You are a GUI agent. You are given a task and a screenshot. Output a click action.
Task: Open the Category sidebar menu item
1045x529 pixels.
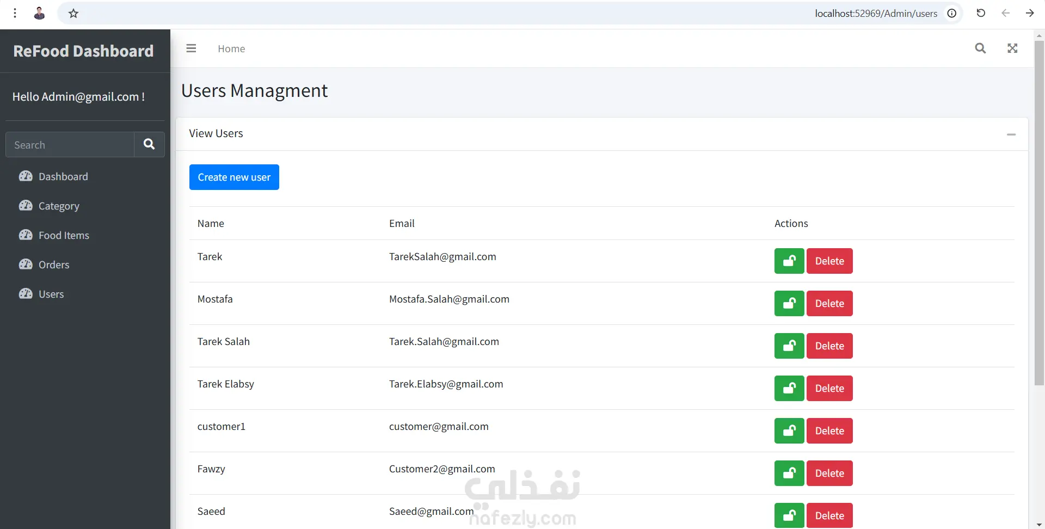[85, 206]
